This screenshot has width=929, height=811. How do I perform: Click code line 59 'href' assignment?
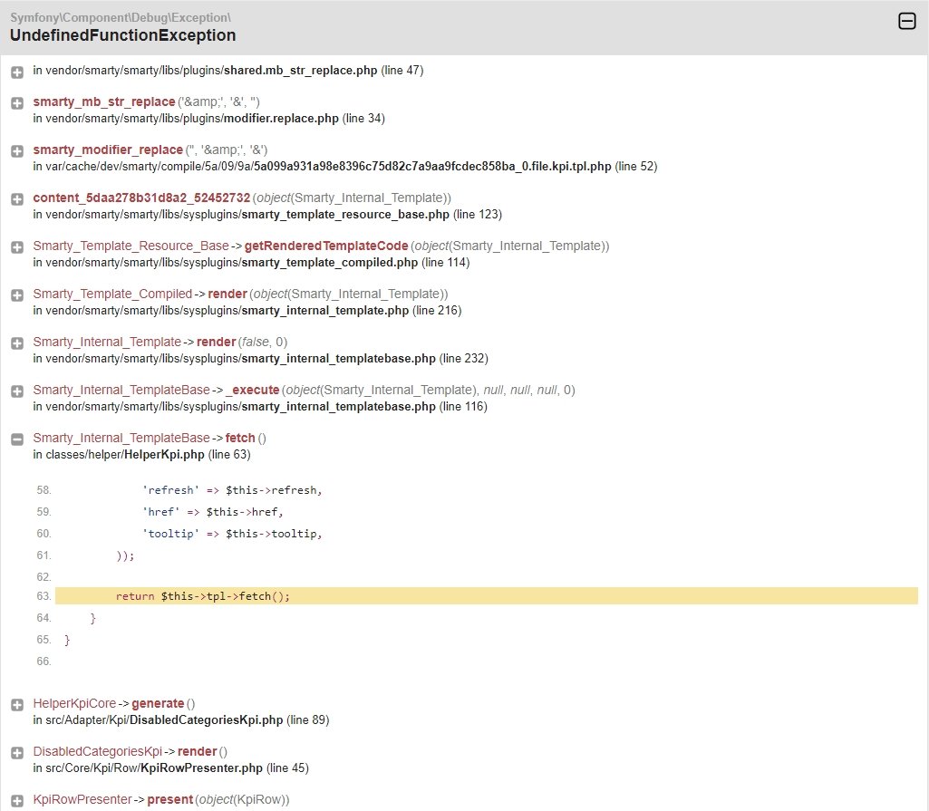click(x=213, y=511)
